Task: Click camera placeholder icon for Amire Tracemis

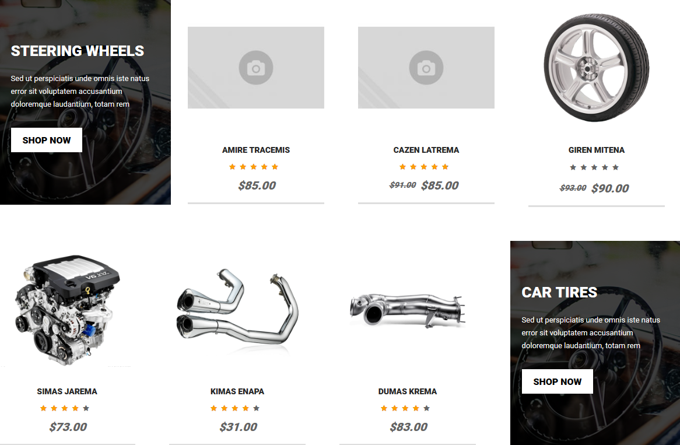Action: (x=256, y=68)
